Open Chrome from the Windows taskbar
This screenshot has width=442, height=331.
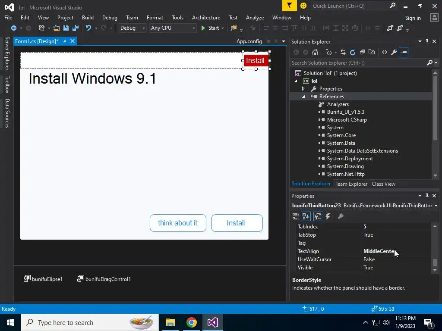point(191,322)
